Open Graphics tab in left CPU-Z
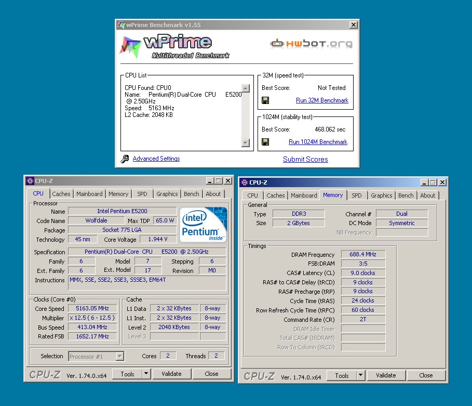 (167, 194)
